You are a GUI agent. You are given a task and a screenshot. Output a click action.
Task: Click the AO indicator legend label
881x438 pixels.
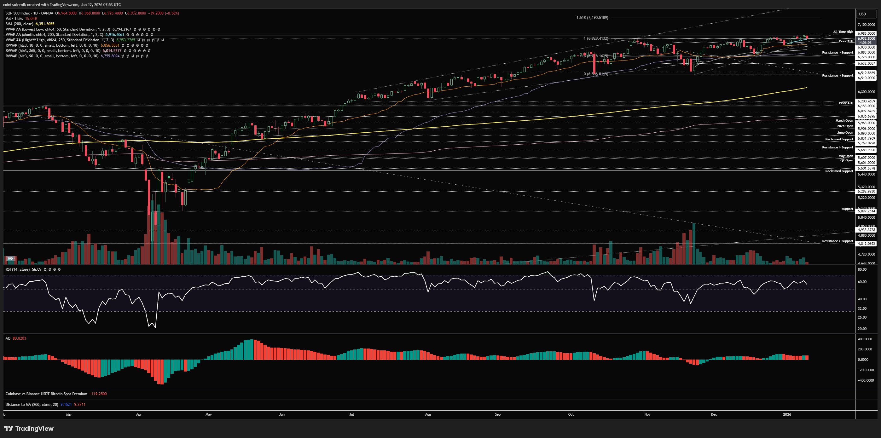pos(8,338)
